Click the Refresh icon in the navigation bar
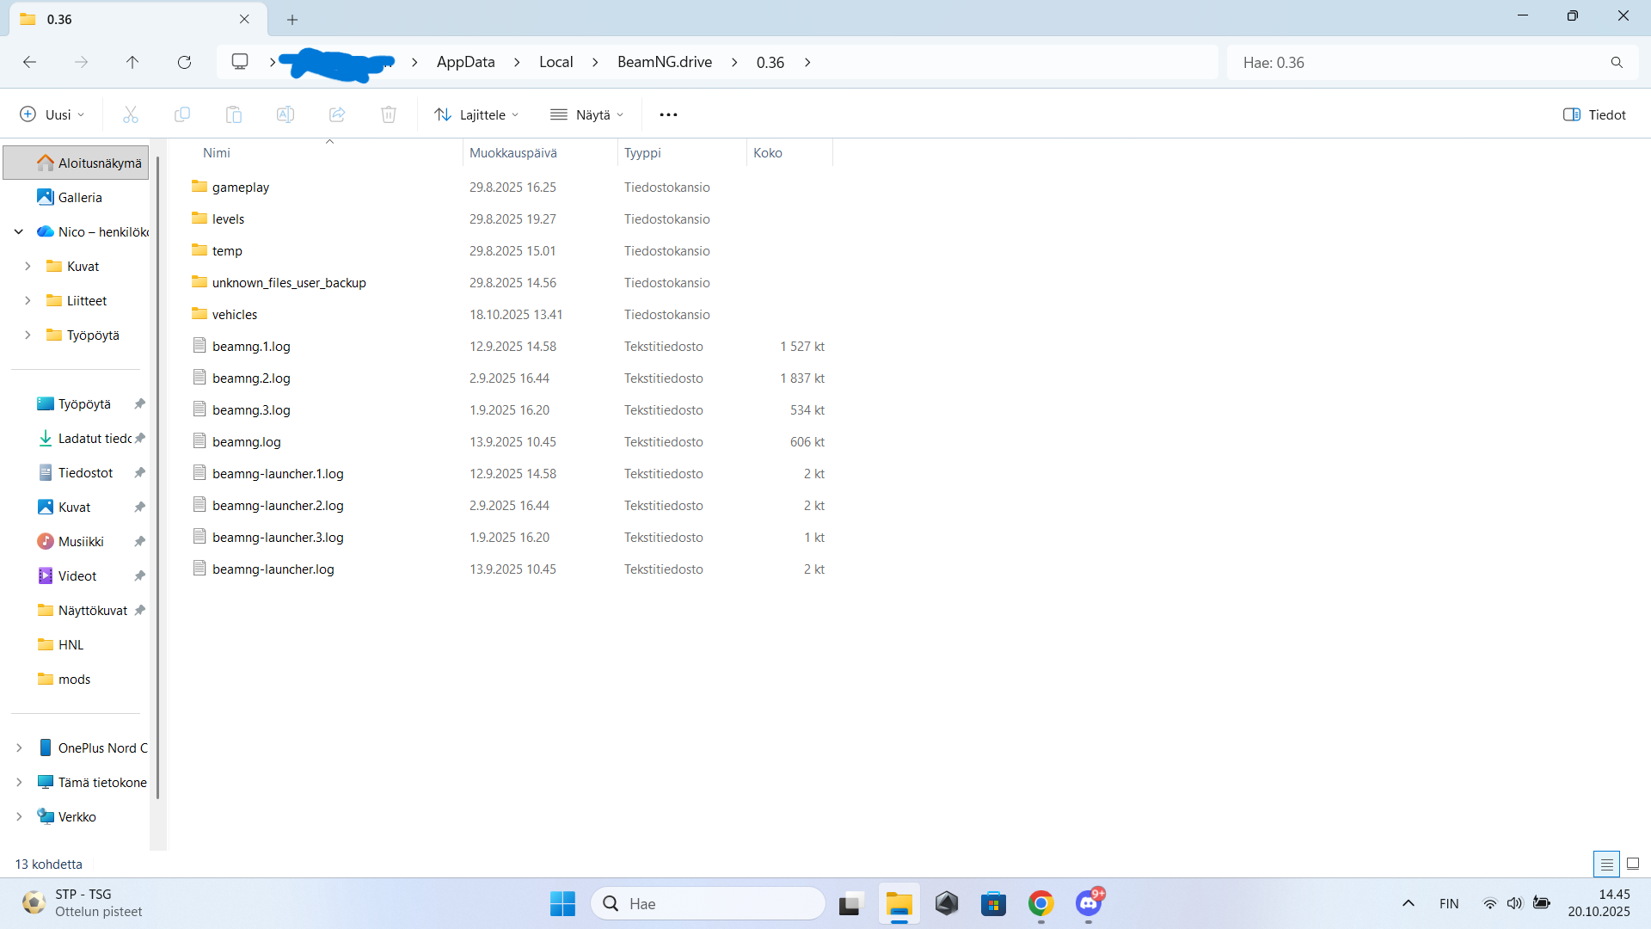1651x929 pixels. tap(184, 62)
